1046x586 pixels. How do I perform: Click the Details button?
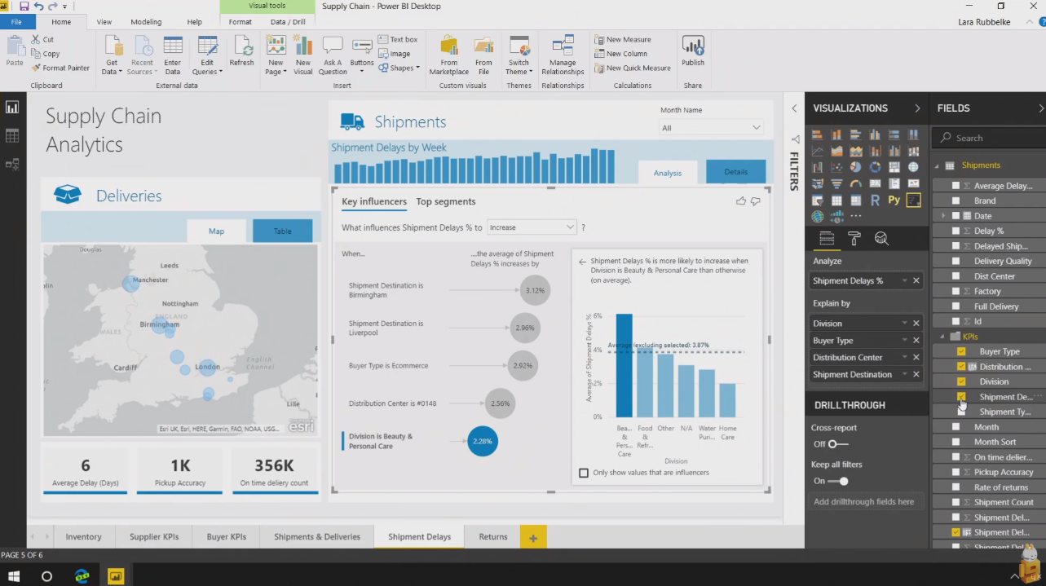(735, 172)
